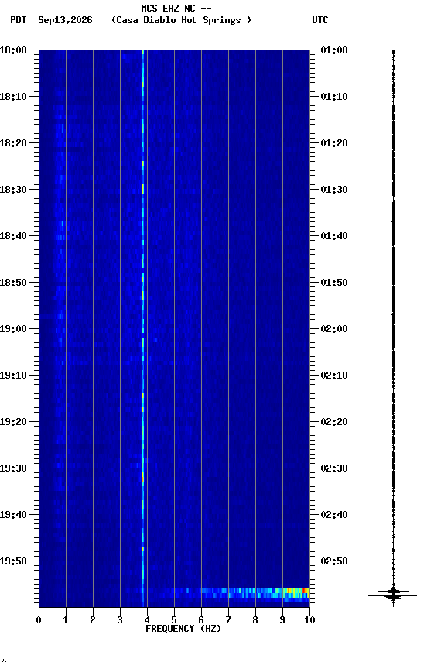Click the 02:20 UTC time label
The image size is (427, 669).
click(334, 422)
